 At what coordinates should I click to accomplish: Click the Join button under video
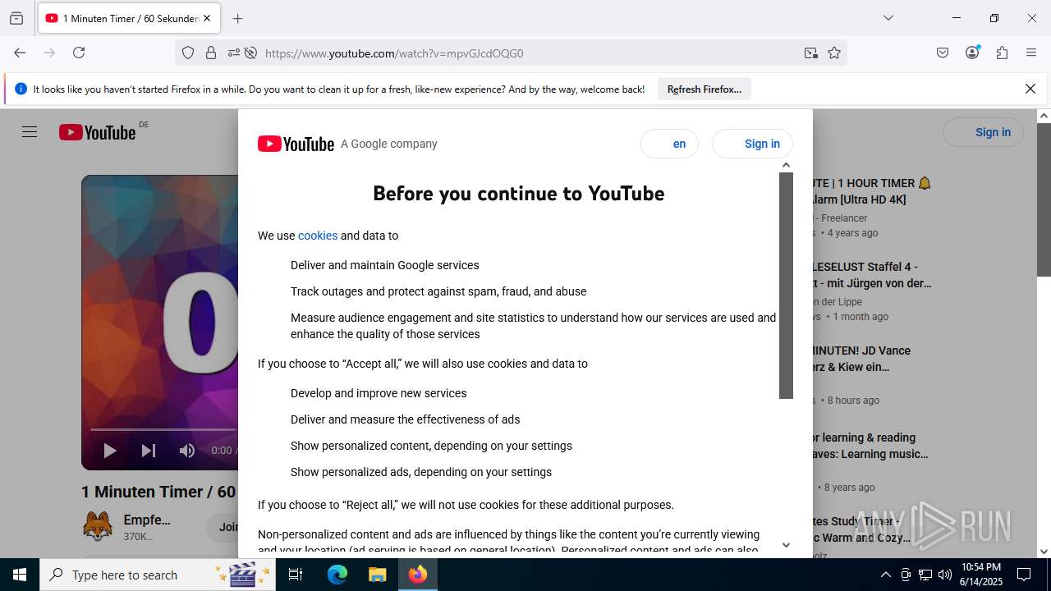pyautogui.click(x=222, y=527)
